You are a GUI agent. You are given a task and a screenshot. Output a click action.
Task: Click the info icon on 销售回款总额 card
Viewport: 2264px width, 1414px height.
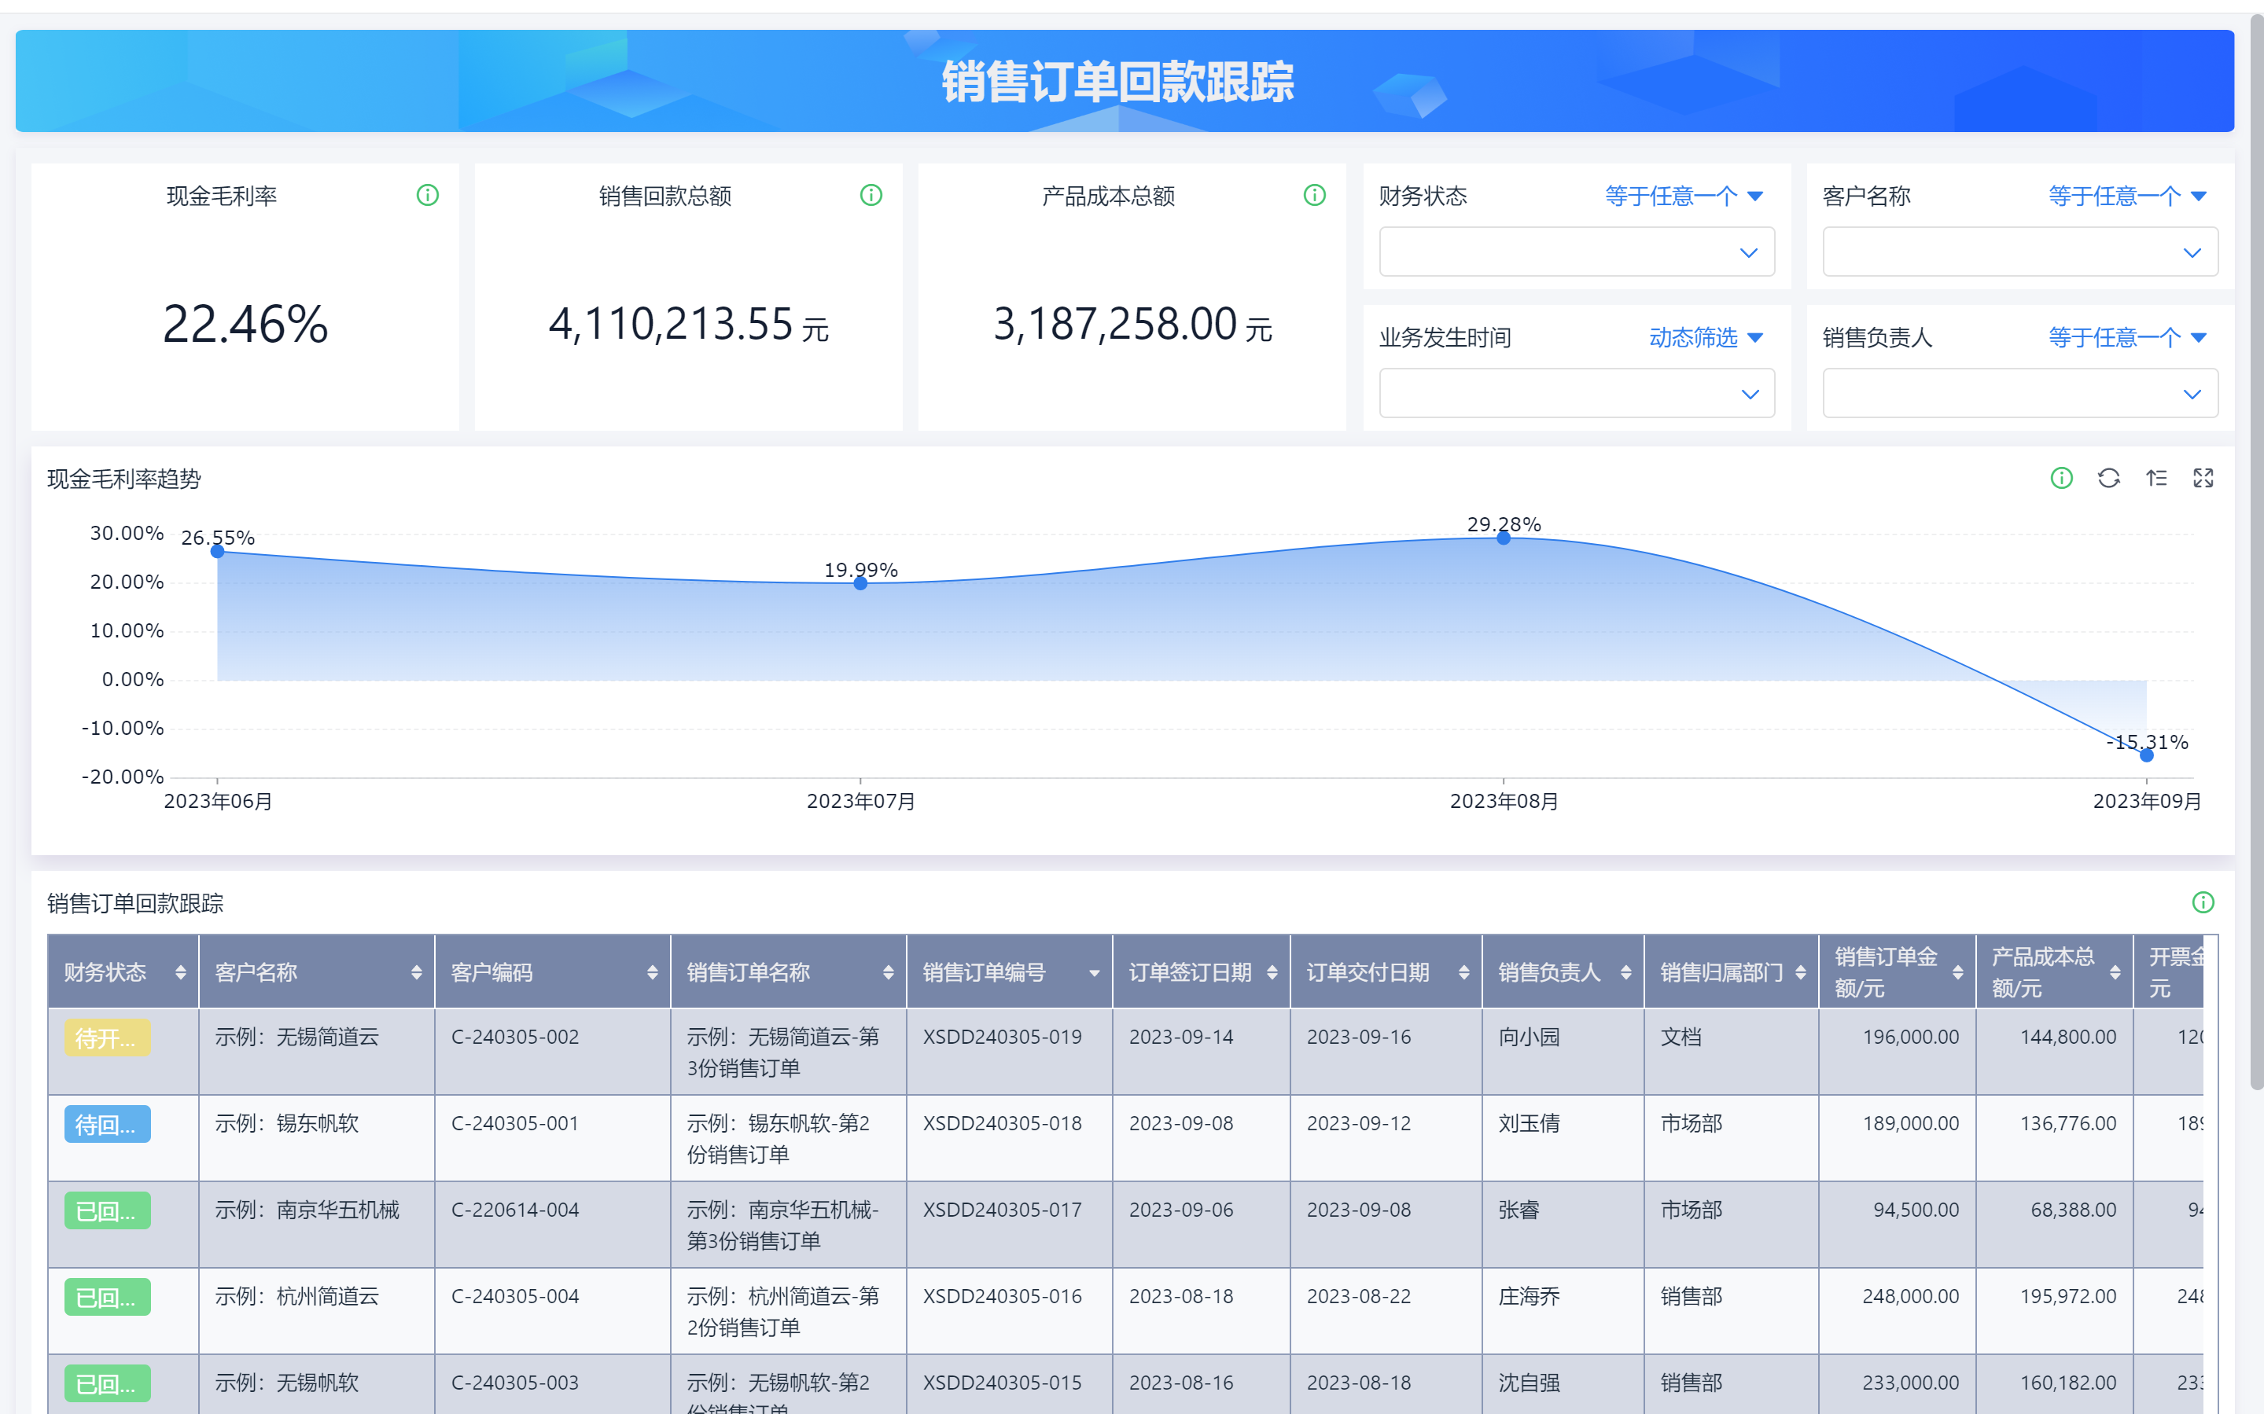[x=871, y=196]
